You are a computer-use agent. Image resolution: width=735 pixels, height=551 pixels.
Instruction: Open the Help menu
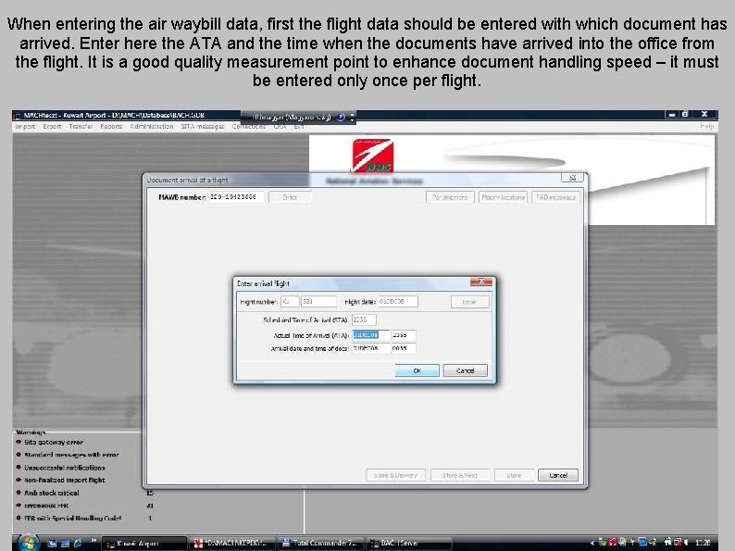coord(707,126)
